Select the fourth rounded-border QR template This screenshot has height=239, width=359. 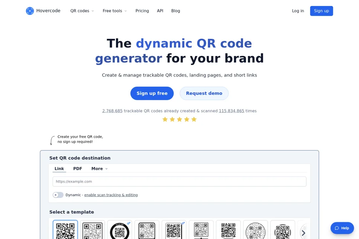click(x=147, y=230)
